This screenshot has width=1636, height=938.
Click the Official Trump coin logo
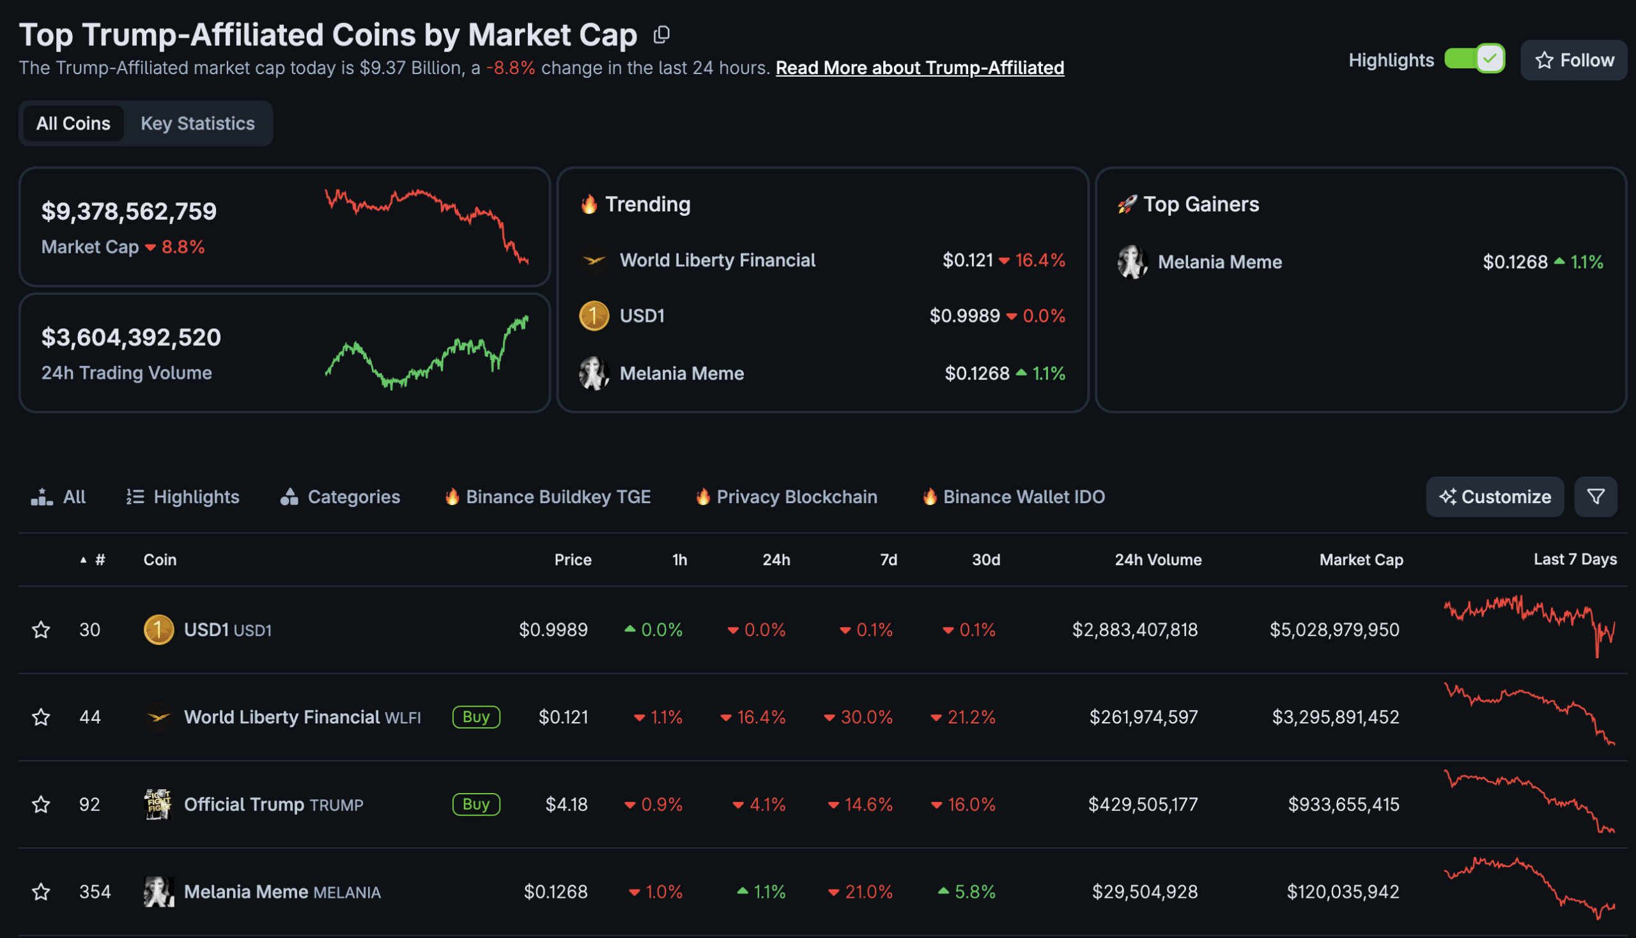[x=158, y=804]
